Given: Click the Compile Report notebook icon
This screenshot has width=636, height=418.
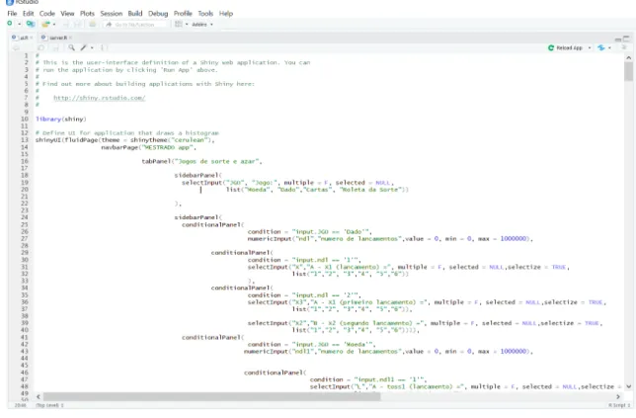Looking at the screenshot, I should coord(103,47).
